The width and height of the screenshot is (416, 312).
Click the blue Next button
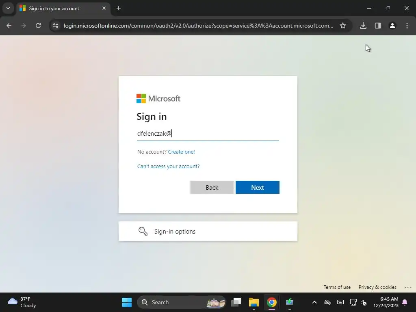pyautogui.click(x=257, y=187)
